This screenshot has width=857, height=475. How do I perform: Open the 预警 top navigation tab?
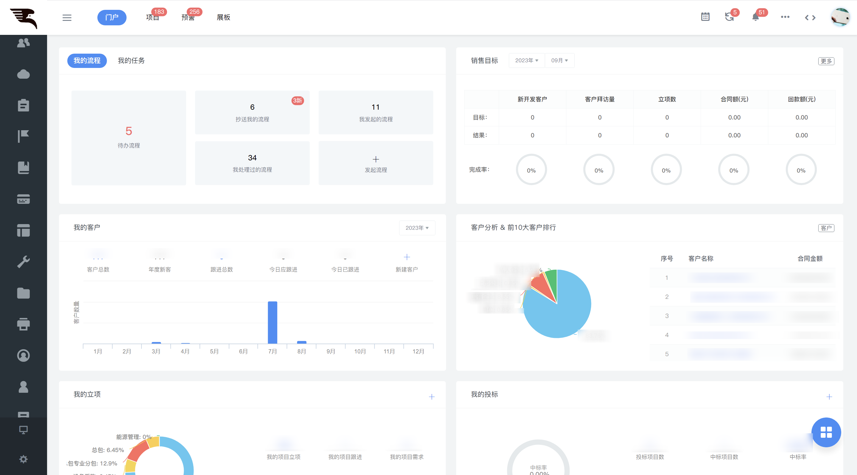(x=188, y=18)
